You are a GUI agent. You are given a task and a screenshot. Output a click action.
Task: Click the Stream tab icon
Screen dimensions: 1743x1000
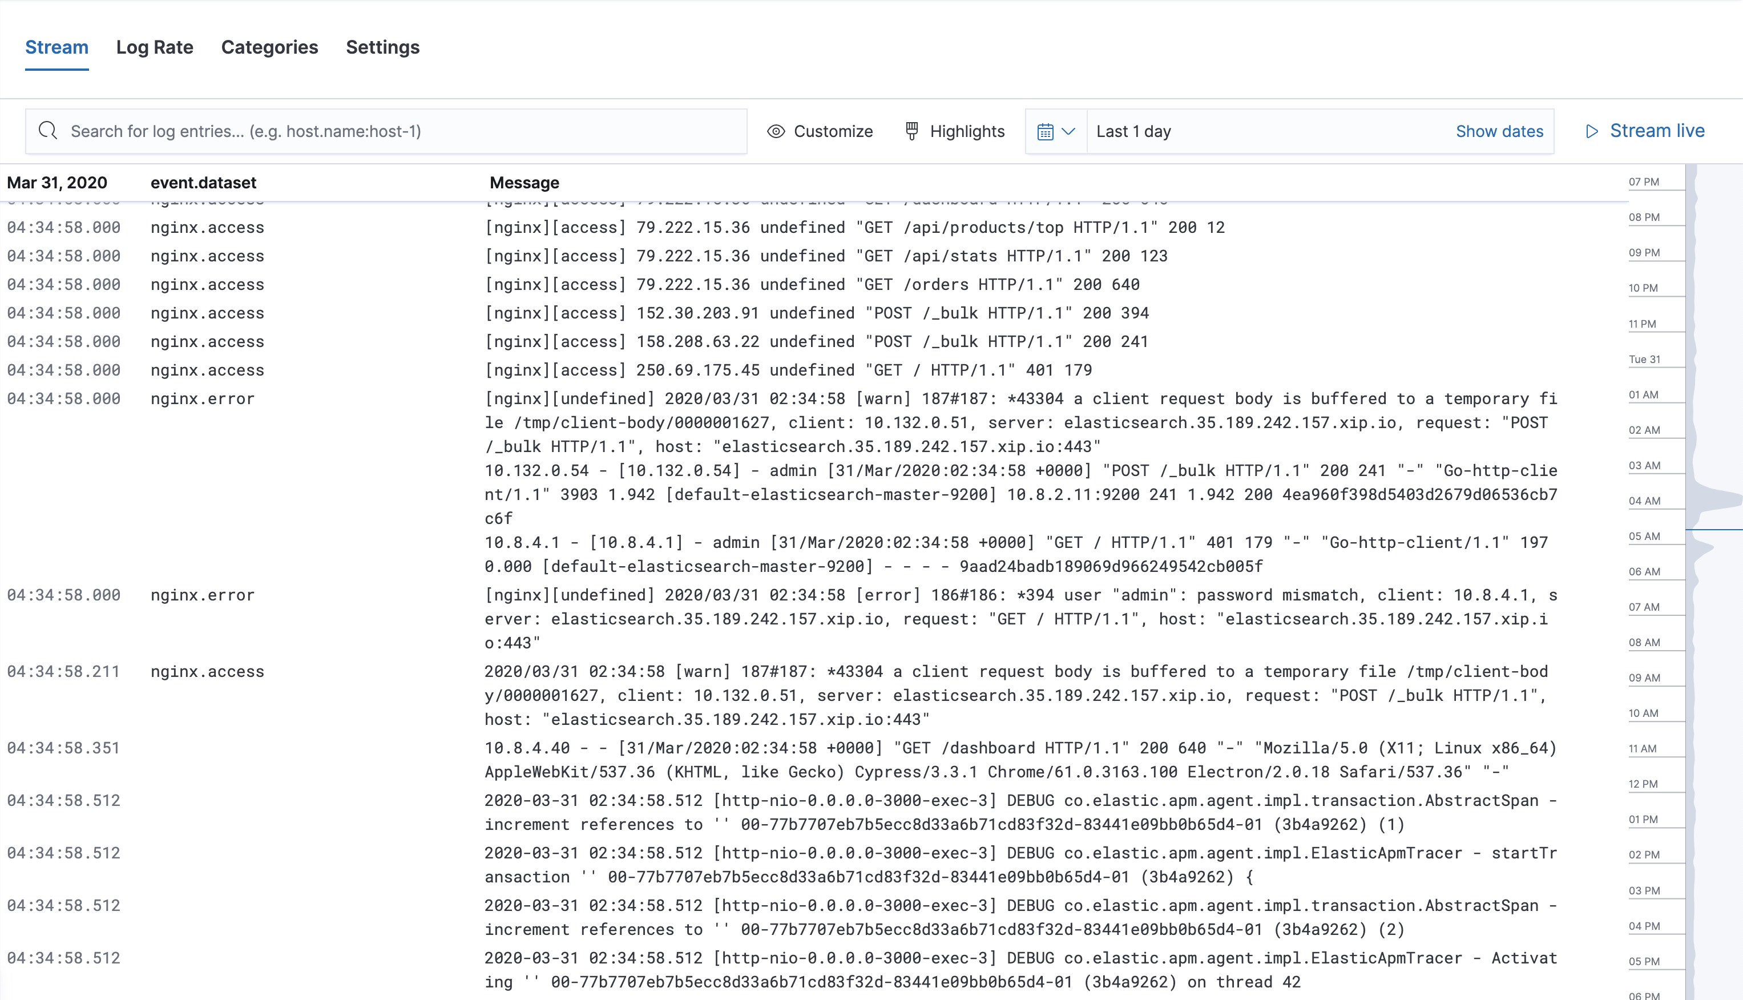point(57,47)
